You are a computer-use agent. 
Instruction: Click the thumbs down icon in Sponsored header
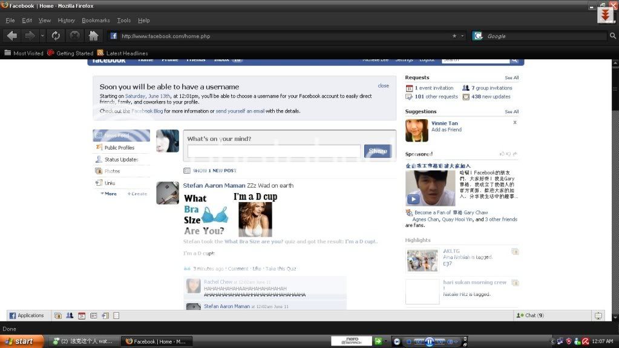[x=508, y=154]
